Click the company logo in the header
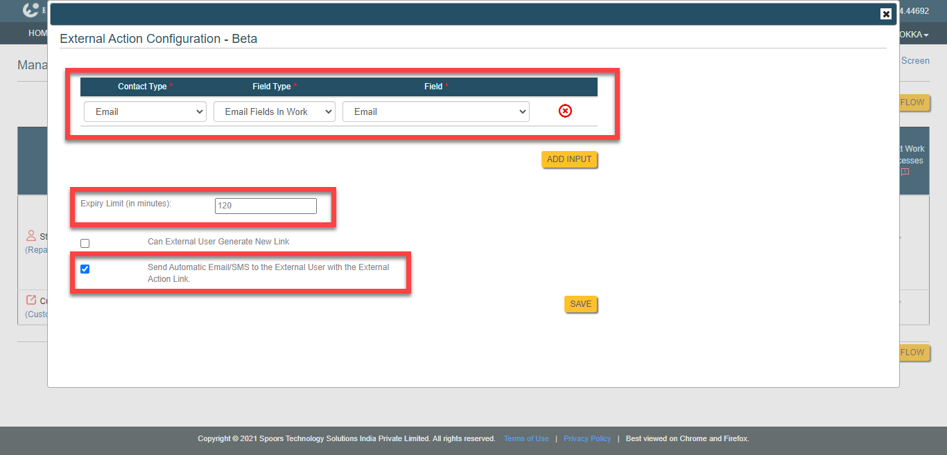947x455 pixels. tap(31, 10)
